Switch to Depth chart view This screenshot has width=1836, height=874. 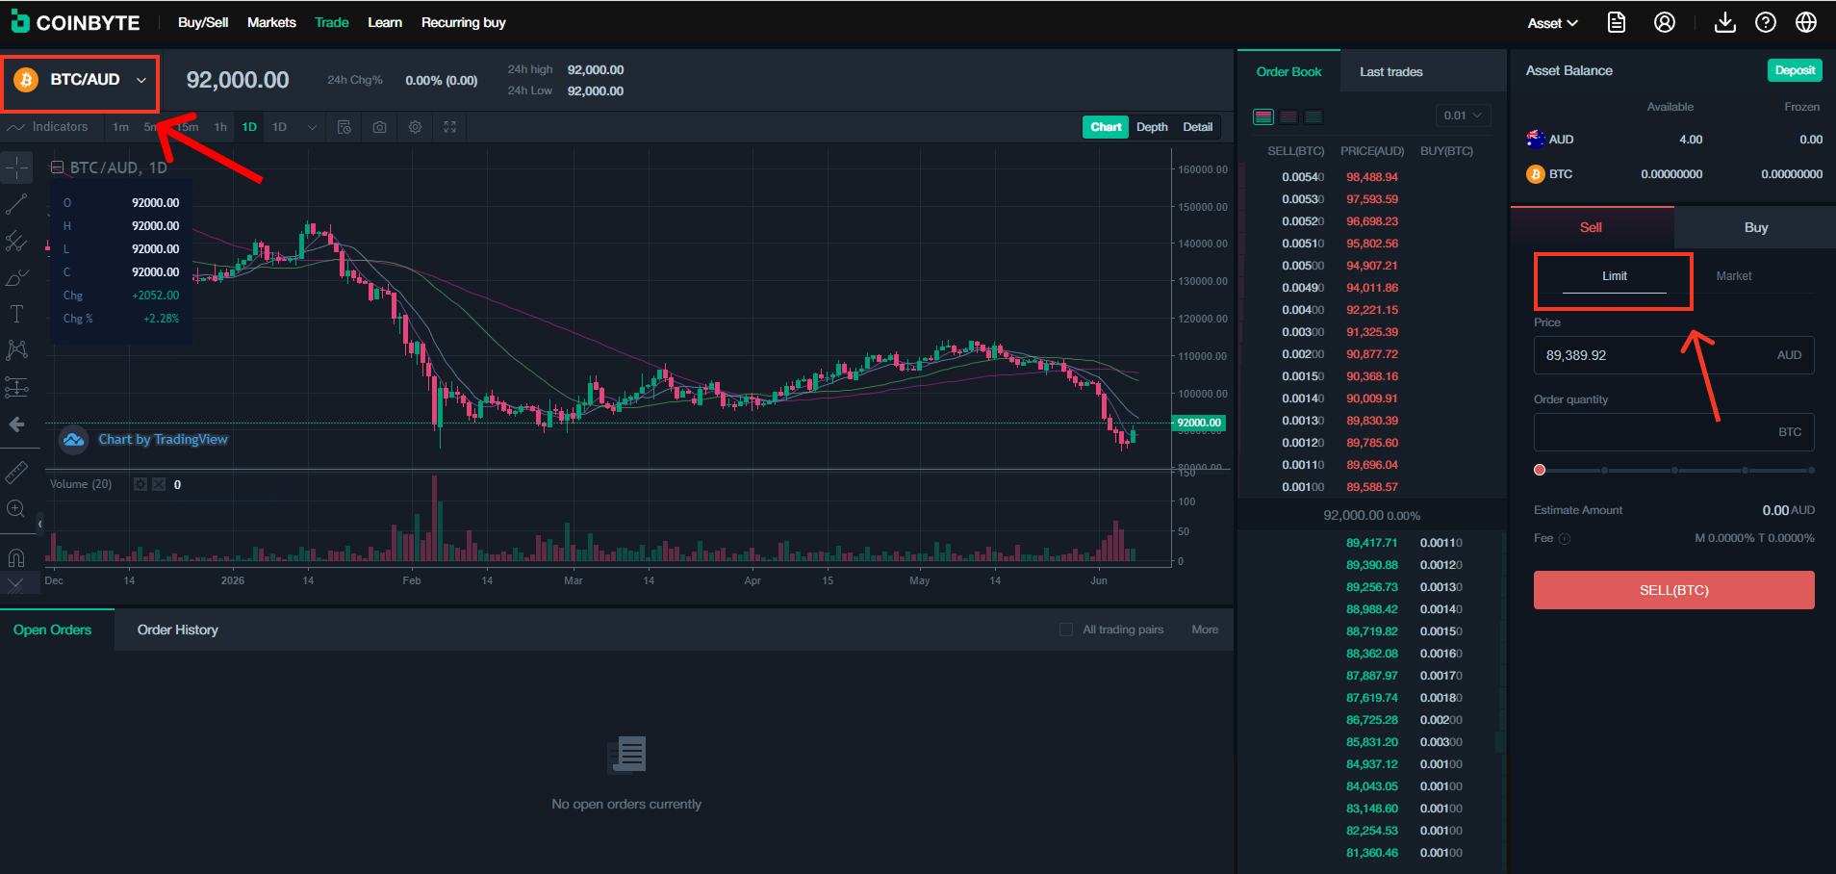(x=1152, y=127)
